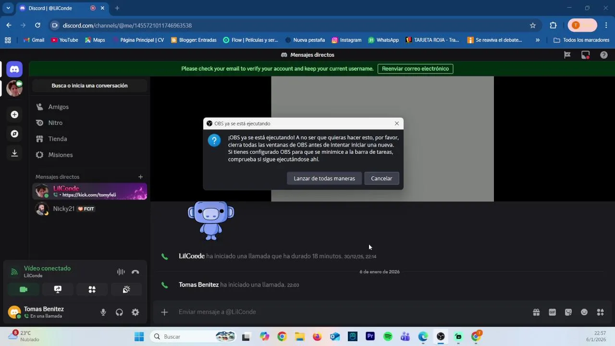Viewport: 615px width, 346px height.
Task: Open the WhatsApp bookmark
Action: coord(383,40)
